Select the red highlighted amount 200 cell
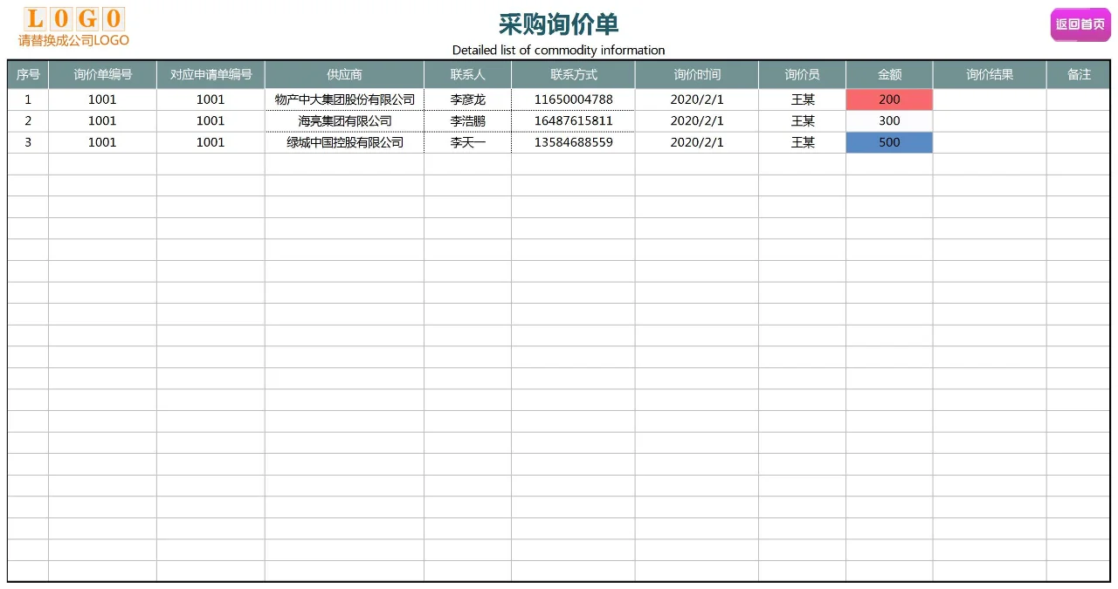The width and height of the screenshot is (1118, 589). pyautogui.click(x=888, y=99)
